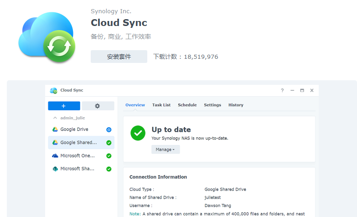The image size is (357, 217).
Task: Click the blue plus add-connection button
Action: coord(64,106)
